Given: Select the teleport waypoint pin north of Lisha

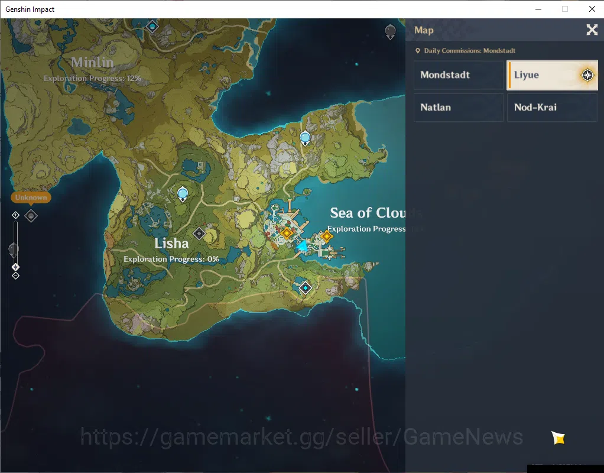Looking at the screenshot, I should pyautogui.click(x=183, y=193).
